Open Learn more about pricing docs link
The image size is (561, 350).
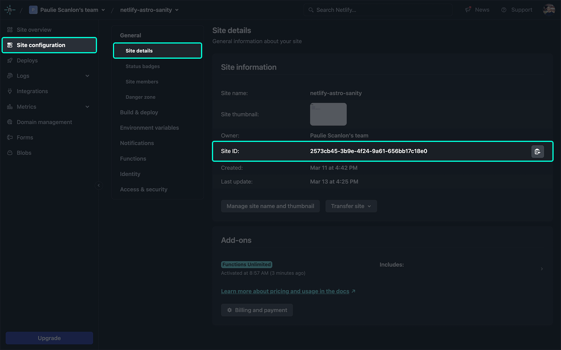pyautogui.click(x=288, y=291)
